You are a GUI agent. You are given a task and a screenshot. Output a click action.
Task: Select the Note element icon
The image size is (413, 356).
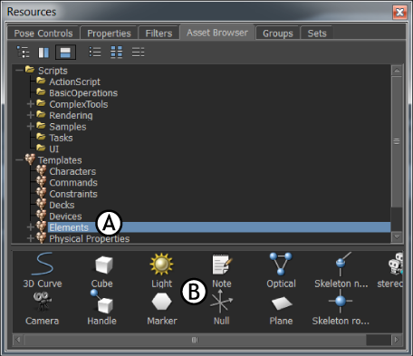(222, 265)
